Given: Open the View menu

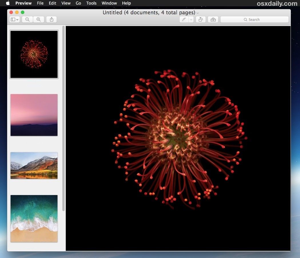Looking at the screenshot, I should [66, 3].
